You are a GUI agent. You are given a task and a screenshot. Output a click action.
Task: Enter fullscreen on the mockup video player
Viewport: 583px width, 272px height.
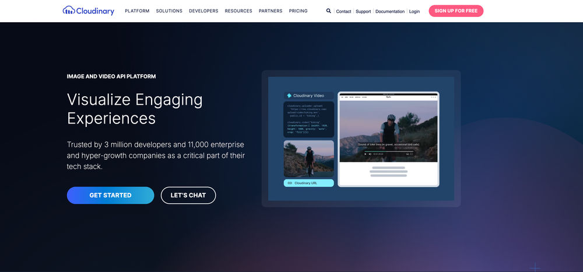412,154
